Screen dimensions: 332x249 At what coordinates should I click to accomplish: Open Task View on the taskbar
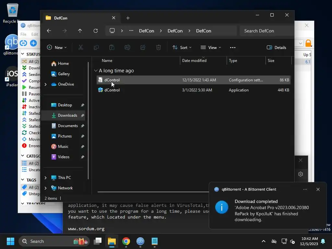(x=98, y=241)
